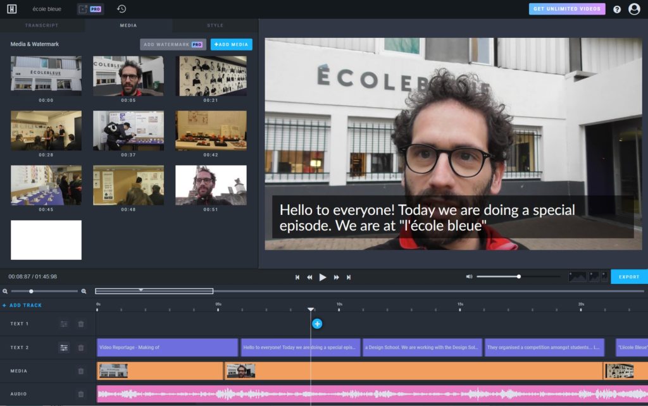
Task: Switch to the STYLE tab
Action: pyautogui.click(x=215, y=25)
